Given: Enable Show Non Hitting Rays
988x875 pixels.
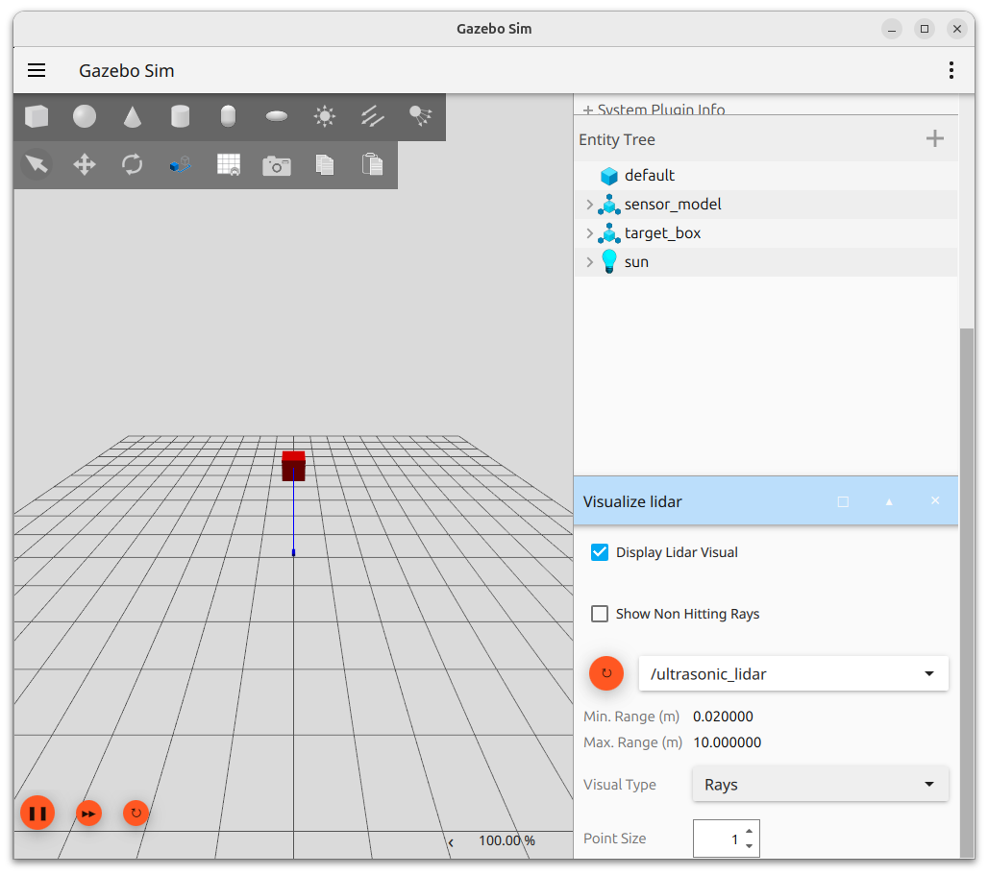Looking at the screenshot, I should [x=599, y=613].
